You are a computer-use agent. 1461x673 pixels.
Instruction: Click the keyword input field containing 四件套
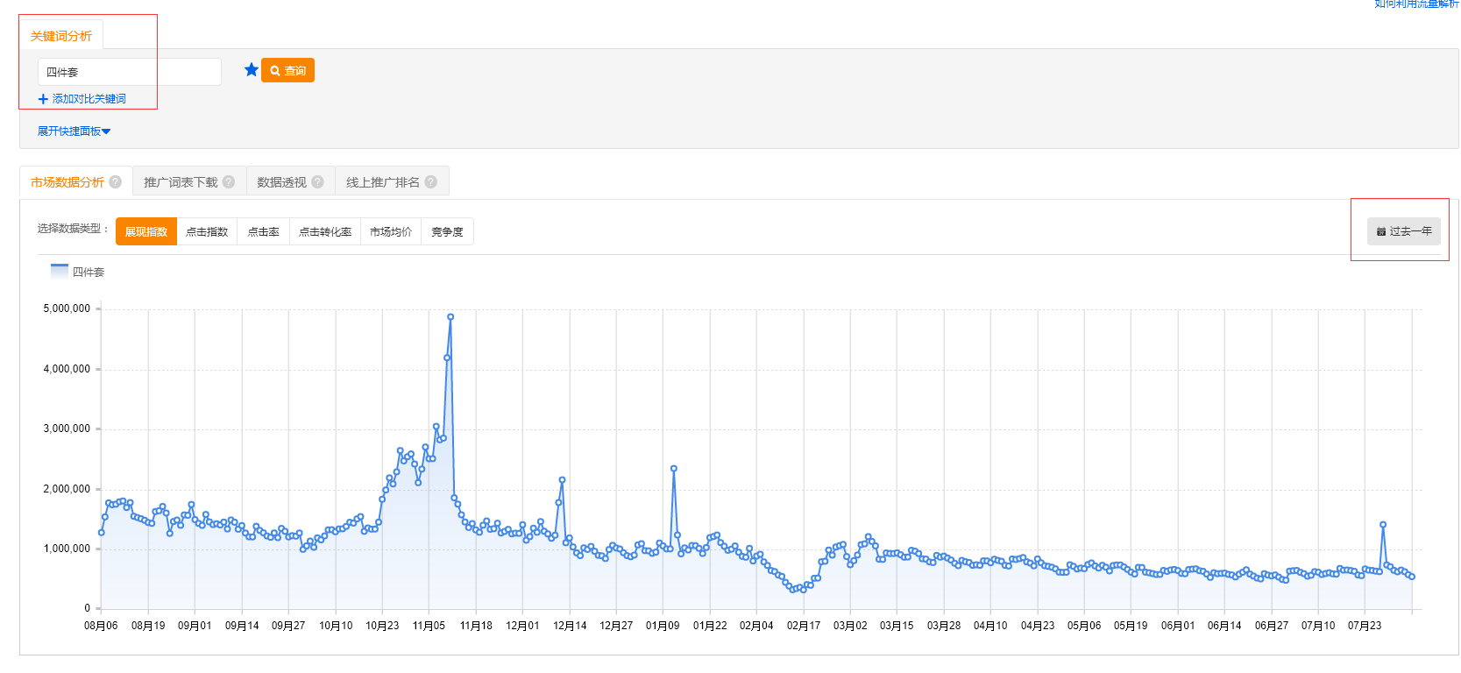click(130, 72)
